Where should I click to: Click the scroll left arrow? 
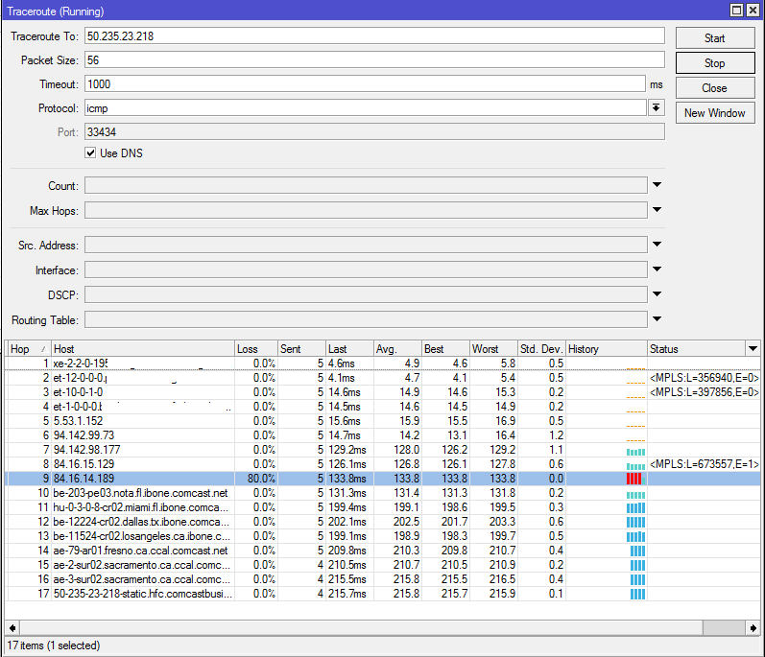click(x=12, y=628)
